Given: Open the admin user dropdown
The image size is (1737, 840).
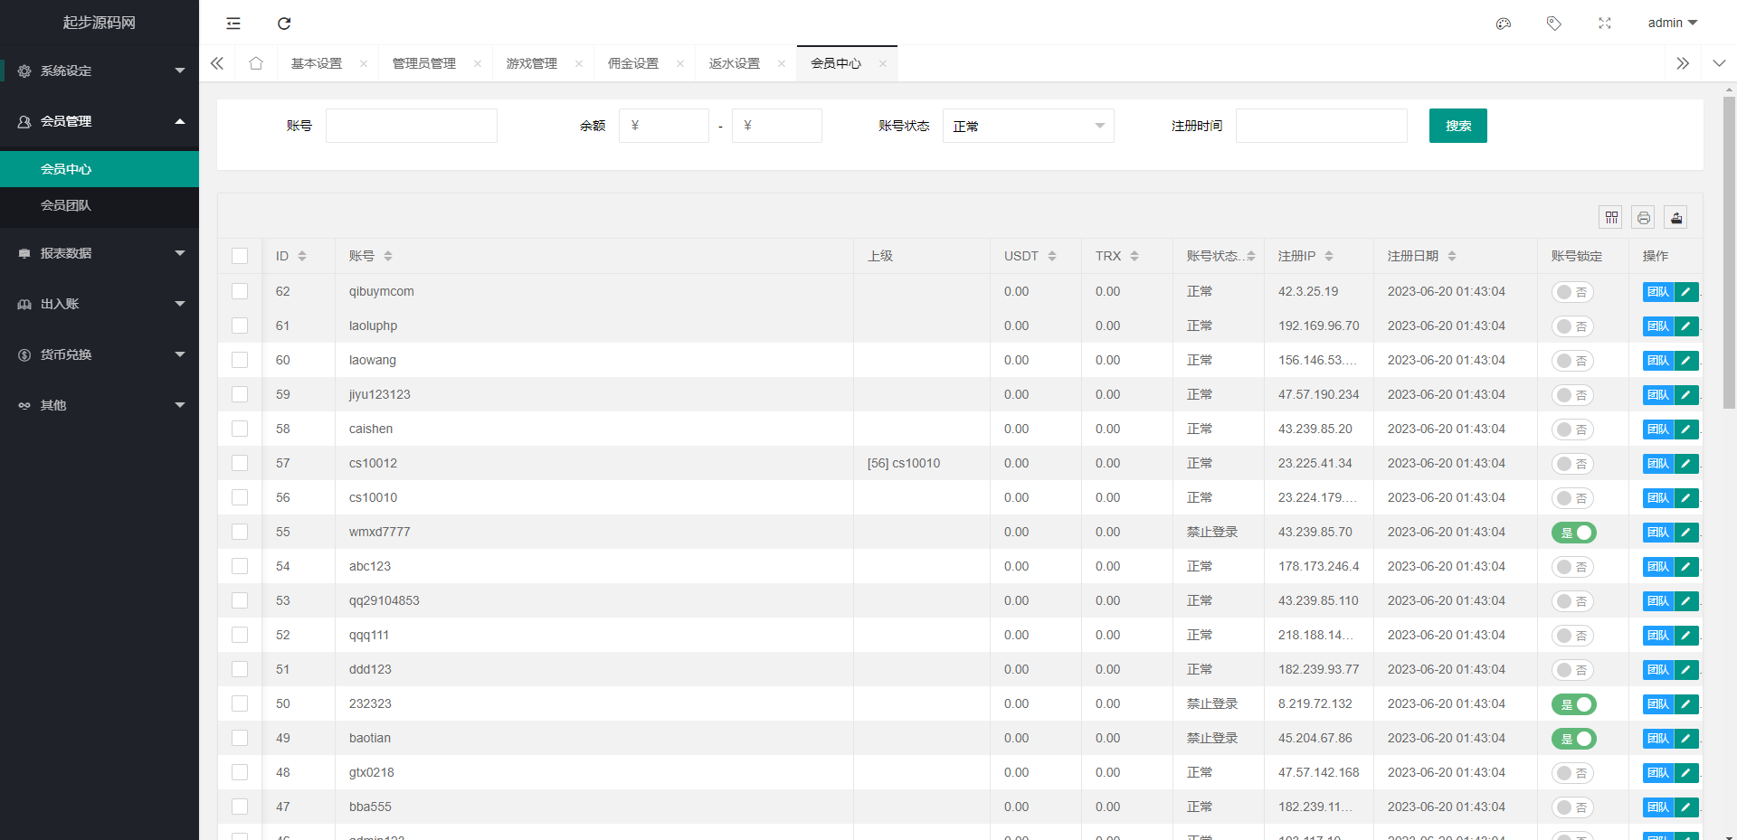Looking at the screenshot, I should 1672,24.
